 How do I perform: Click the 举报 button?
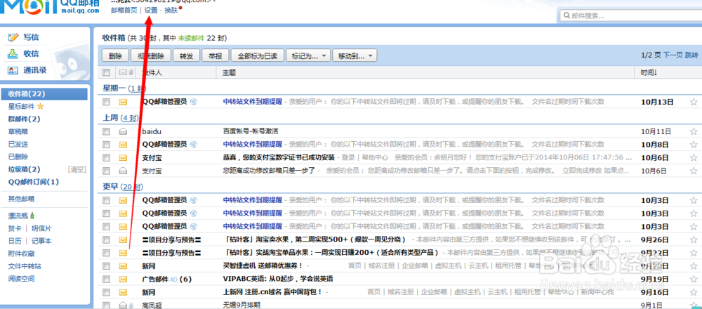(216, 56)
